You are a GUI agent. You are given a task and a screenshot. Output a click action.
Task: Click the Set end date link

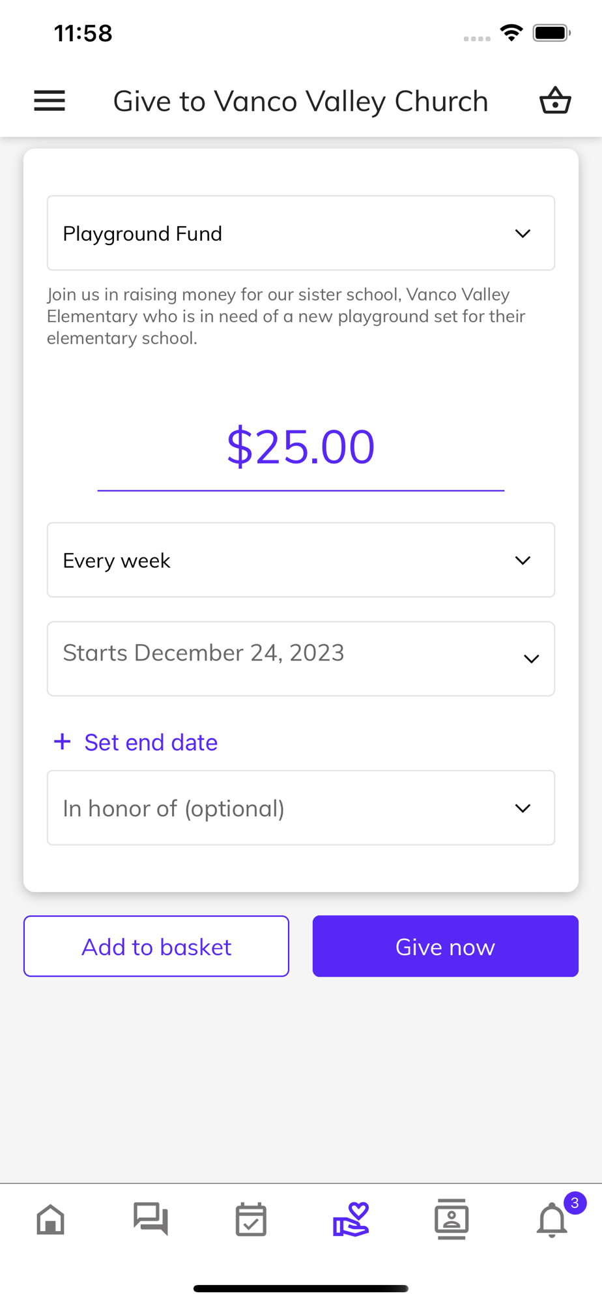point(151,743)
